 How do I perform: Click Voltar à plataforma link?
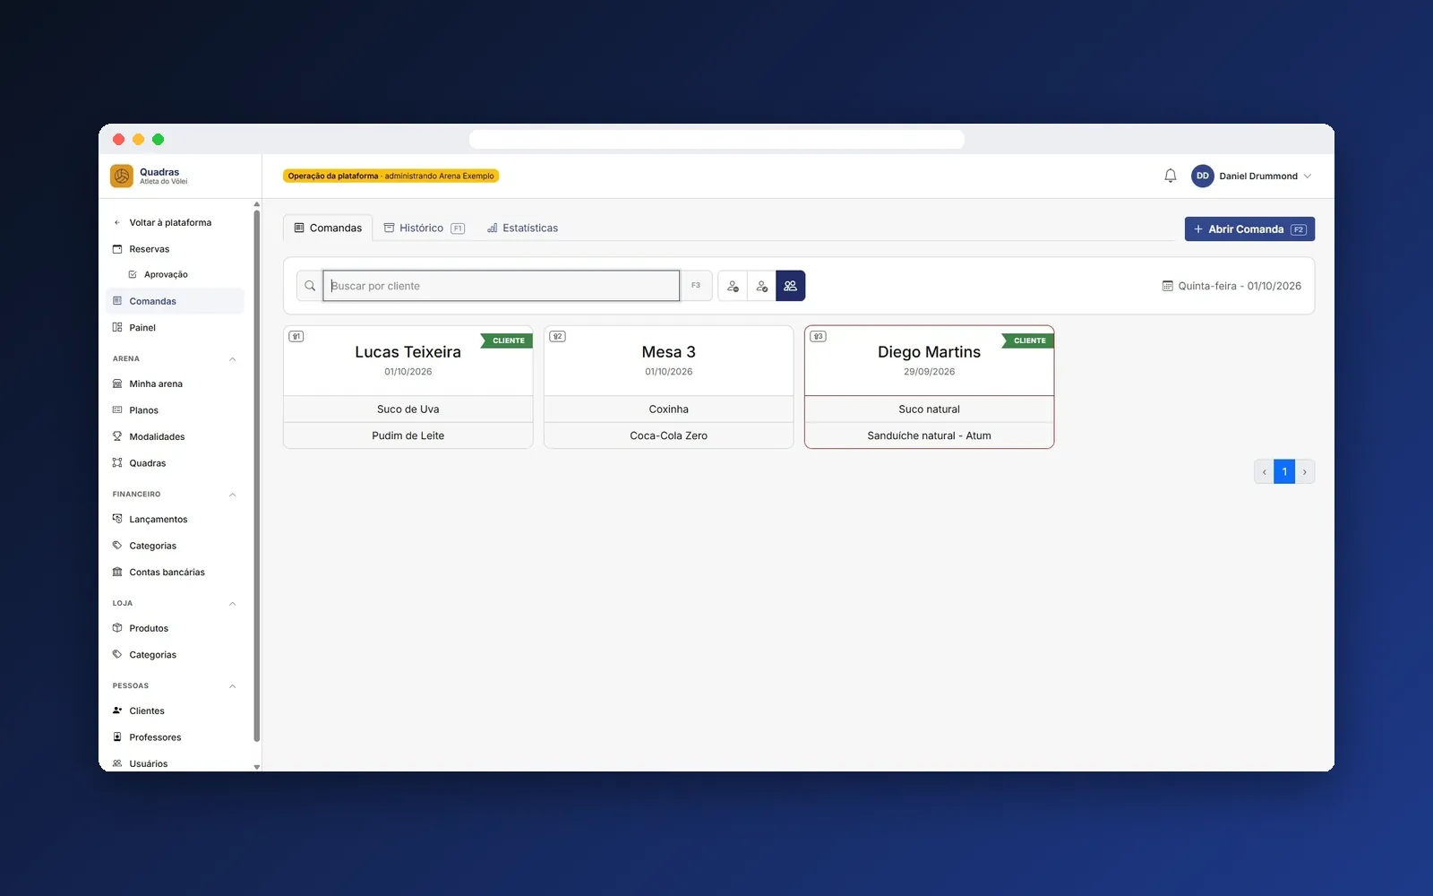click(162, 222)
